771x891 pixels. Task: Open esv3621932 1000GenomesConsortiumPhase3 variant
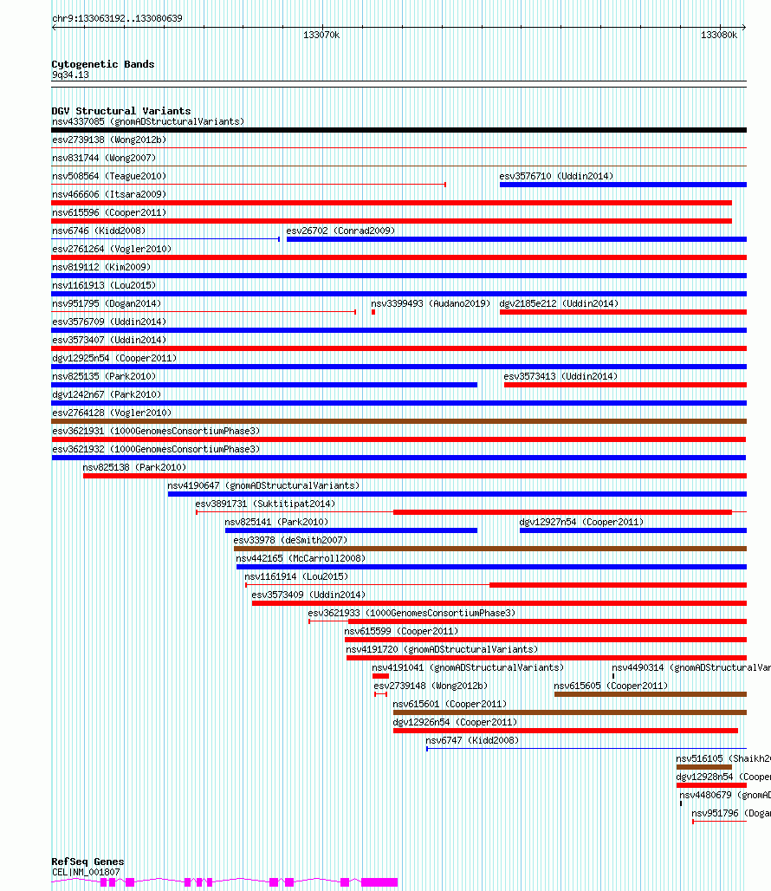(x=156, y=449)
